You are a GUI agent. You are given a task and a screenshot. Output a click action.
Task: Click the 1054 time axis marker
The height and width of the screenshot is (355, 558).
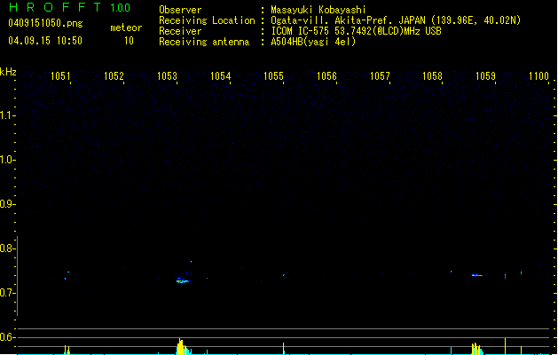click(x=220, y=75)
